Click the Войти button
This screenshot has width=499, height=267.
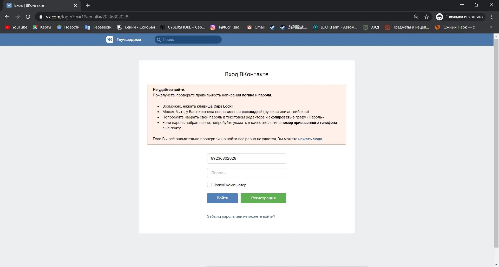click(222, 198)
